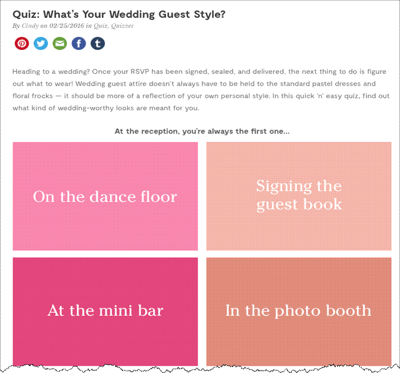The height and width of the screenshot is (373, 400).
Task: Share the quiz on Pinterest
Action: point(22,44)
